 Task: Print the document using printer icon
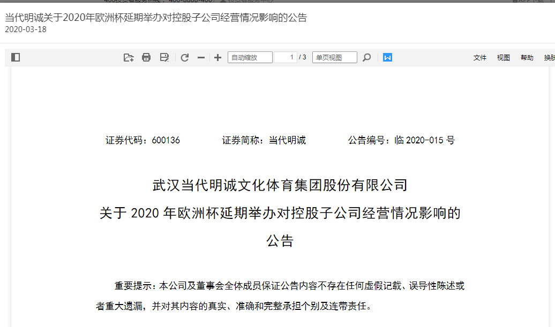click(146, 57)
